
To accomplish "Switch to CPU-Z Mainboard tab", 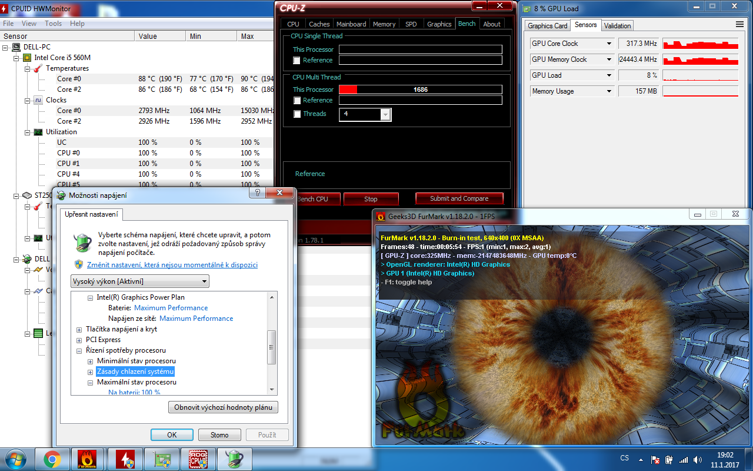I will click(351, 24).
